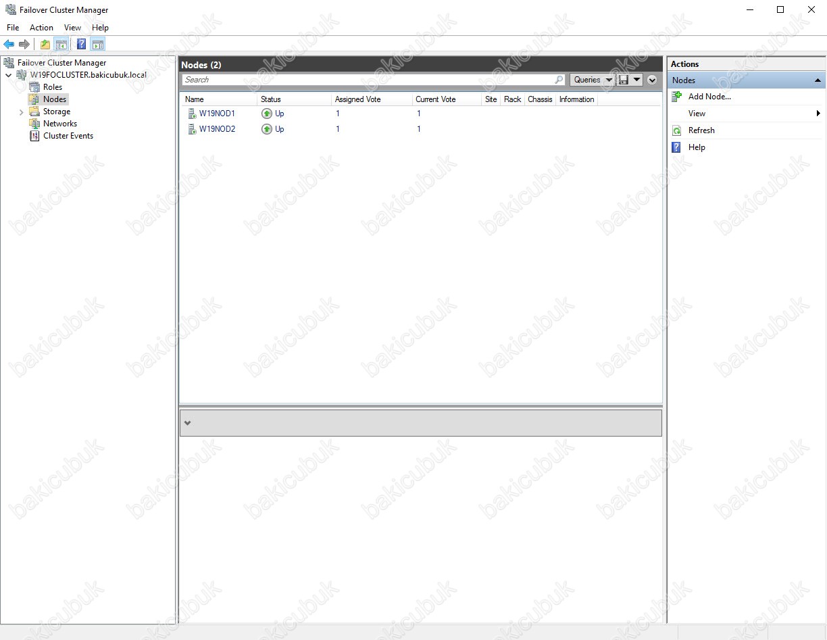
Task: Maximize the Failover Cluster Manager window
Action: [780, 10]
